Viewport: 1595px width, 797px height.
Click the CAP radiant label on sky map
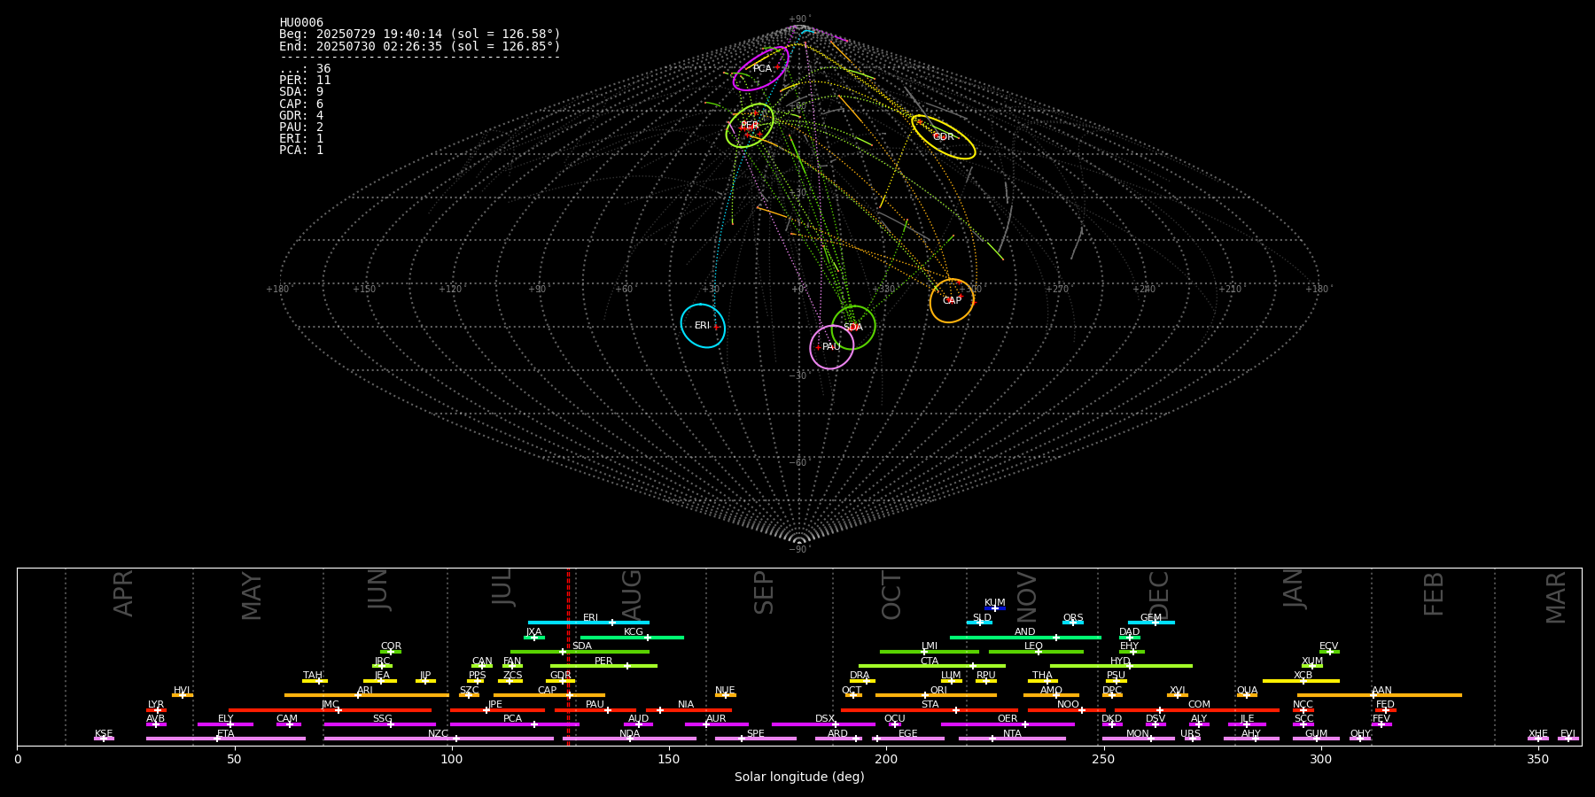pos(952,301)
